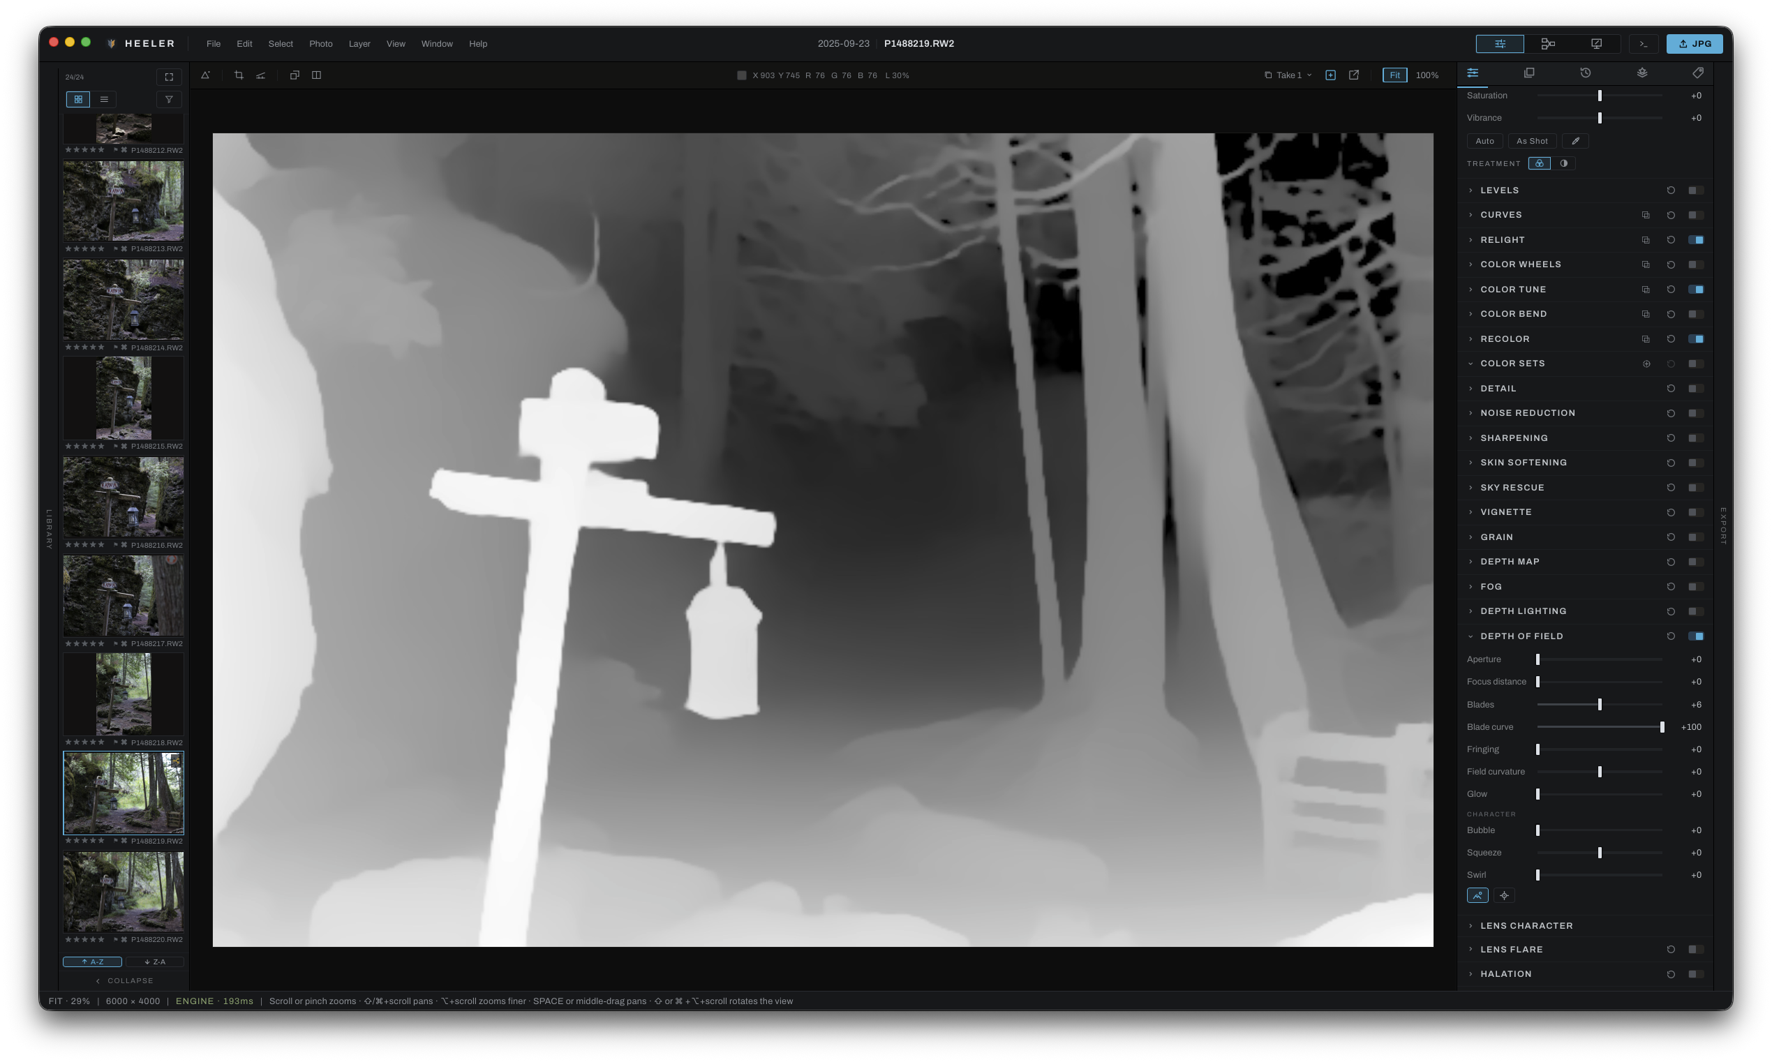Click the open external window icon
The width and height of the screenshot is (1772, 1062).
click(1353, 75)
